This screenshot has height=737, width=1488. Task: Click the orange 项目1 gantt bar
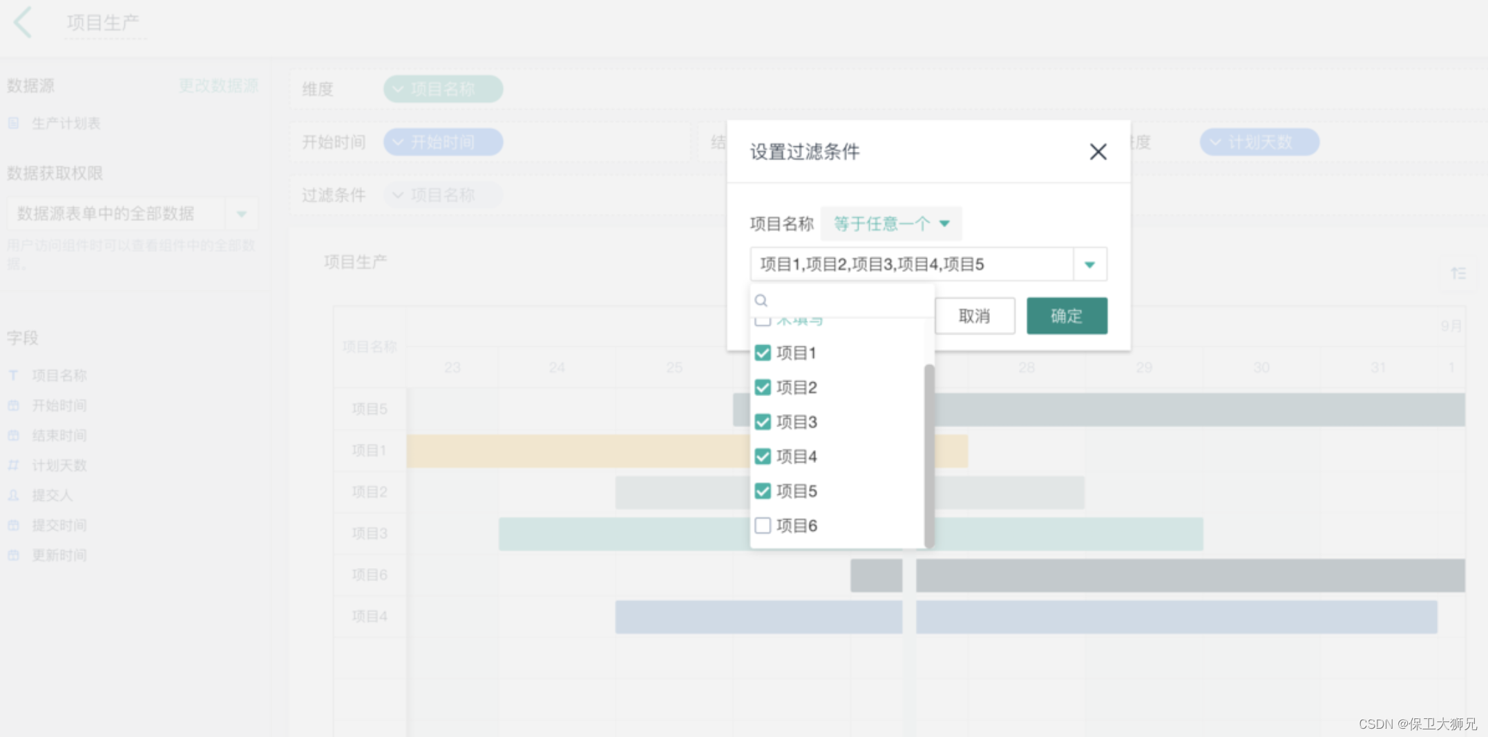578,451
